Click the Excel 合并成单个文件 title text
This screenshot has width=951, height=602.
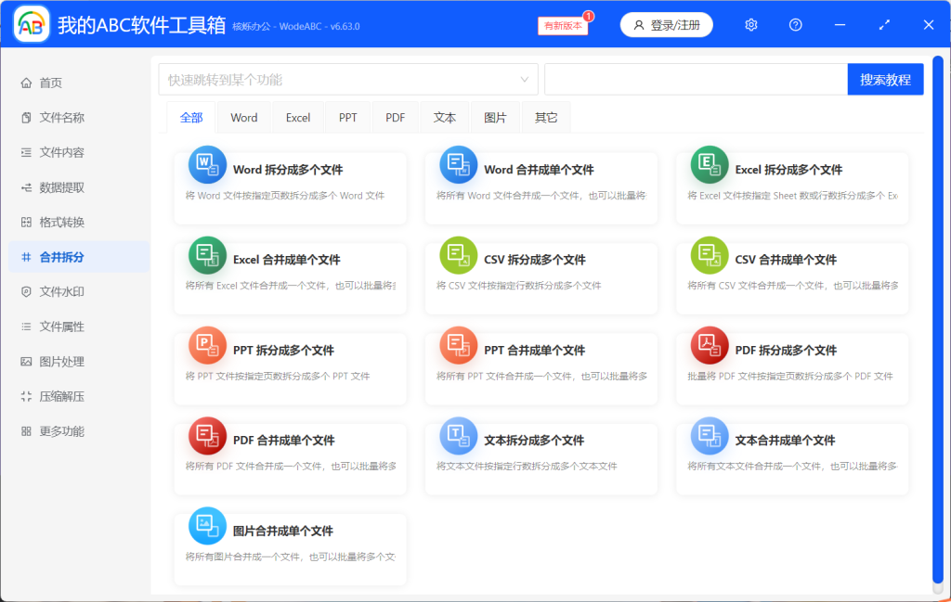287,260
